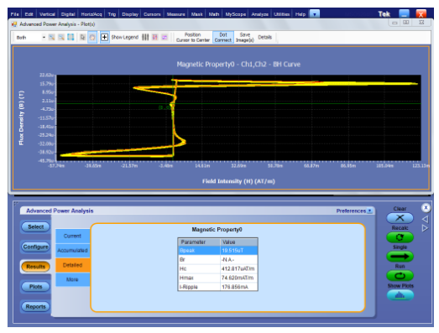Select the I-Ripple parameter row
The width and height of the screenshot is (439, 333).
217,287
